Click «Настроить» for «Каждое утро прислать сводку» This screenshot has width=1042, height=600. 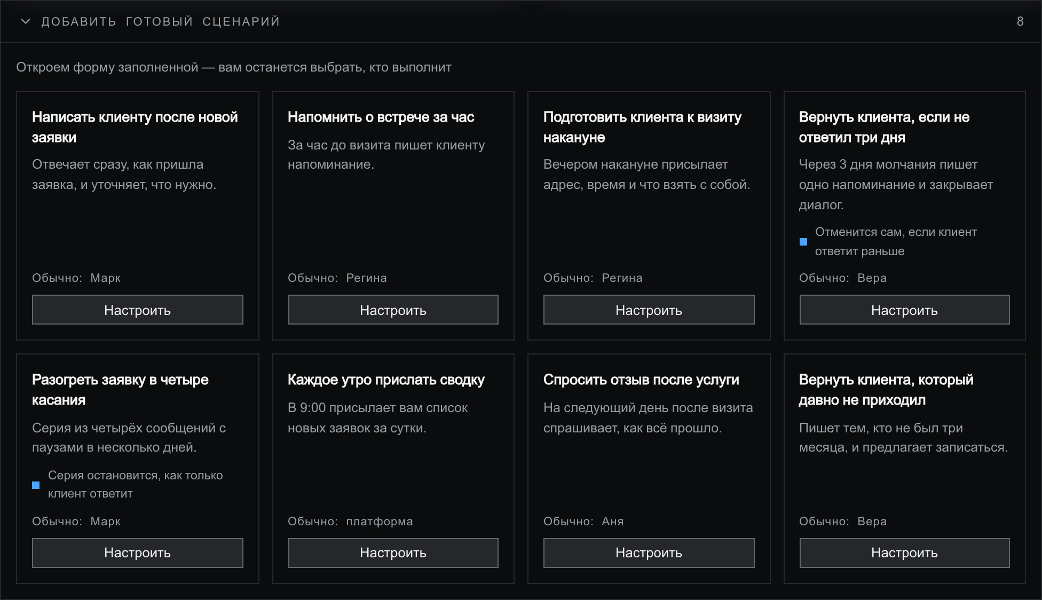[393, 553]
